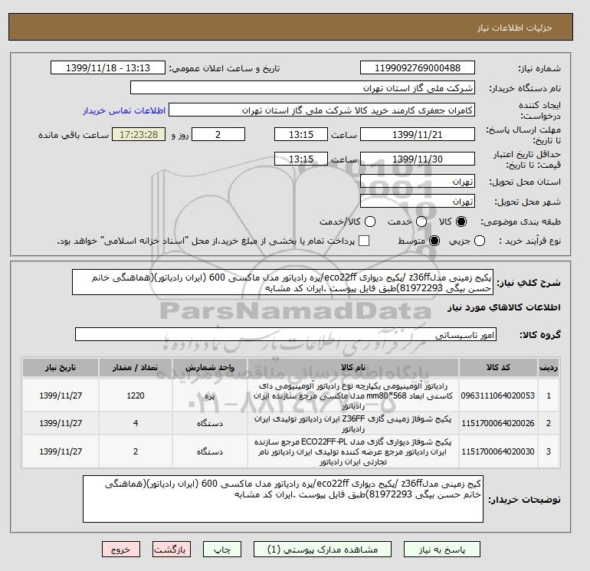590x571 pixels.
Task: Click the چاپ button
Action: coord(222,550)
